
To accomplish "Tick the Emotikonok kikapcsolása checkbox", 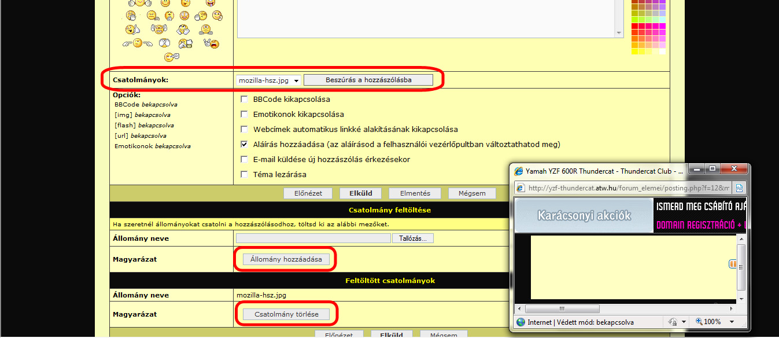I will (x=244, y=115).
